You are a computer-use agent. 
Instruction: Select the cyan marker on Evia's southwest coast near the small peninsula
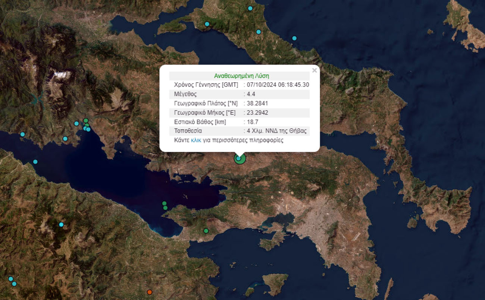tap(207, 24)
